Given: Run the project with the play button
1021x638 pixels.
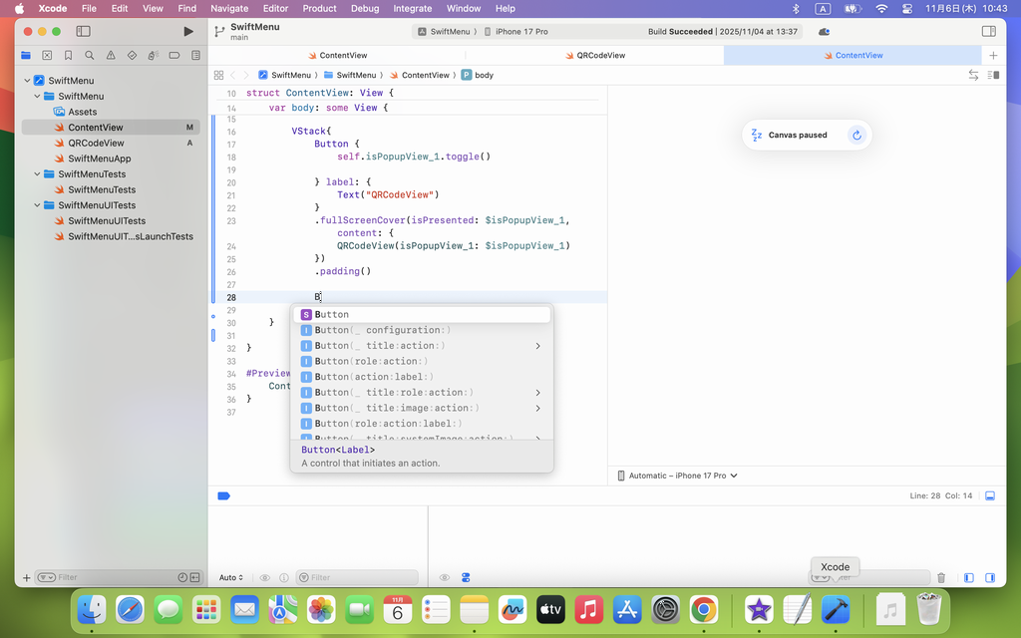Looking at the screenshot, I should pyautogui.click(x=188, y=32).
